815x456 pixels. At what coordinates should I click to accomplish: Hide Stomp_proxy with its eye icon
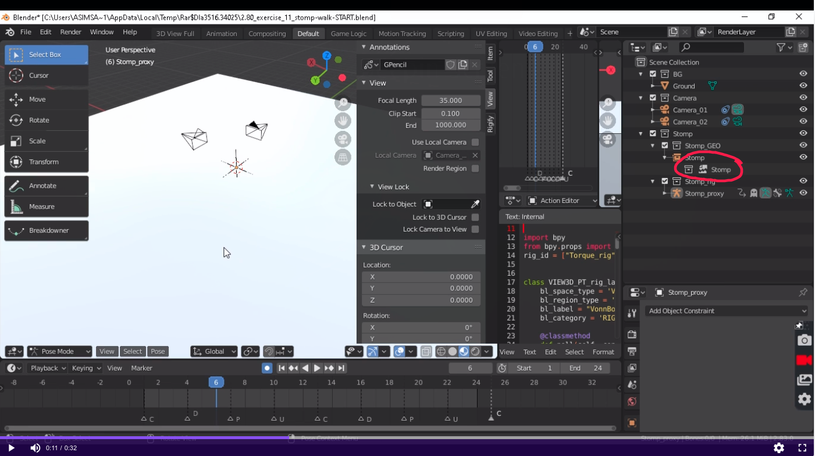click(x=803, y=193)
